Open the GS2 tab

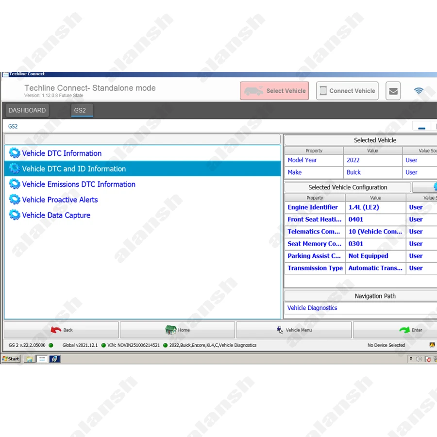point(80,110)
